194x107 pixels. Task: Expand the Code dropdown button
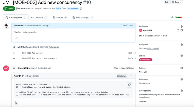click(x=177, y=2)
